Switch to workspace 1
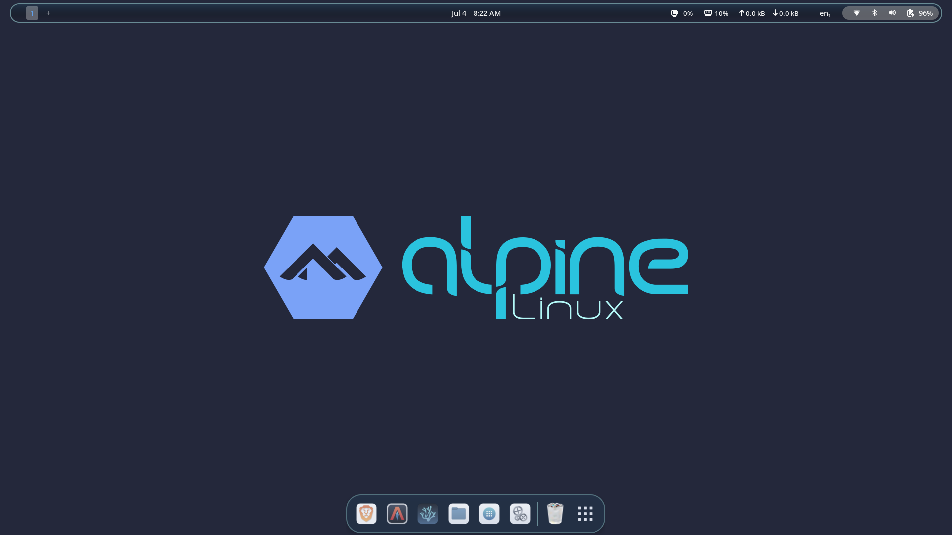Image resolution: width=952 pixels, height=535 pixels. 32,13
